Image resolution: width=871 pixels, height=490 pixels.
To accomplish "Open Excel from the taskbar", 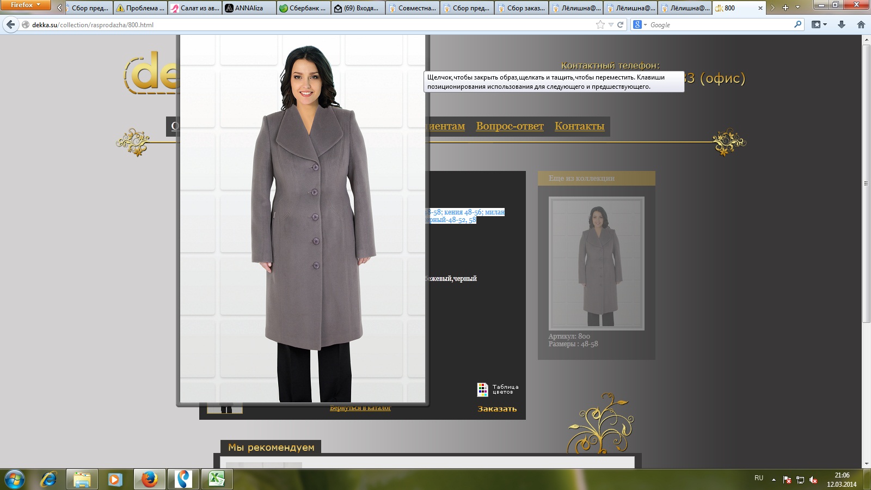I will [x=217, y=479].
